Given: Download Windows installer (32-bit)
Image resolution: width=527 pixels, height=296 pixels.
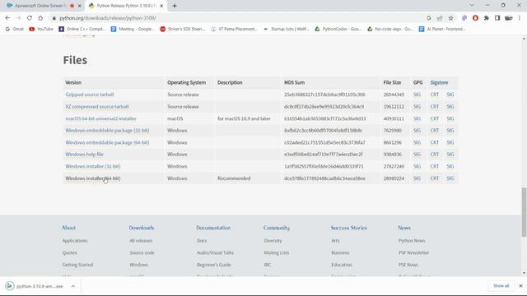Looking at the screenshot, I should [93, 166].
